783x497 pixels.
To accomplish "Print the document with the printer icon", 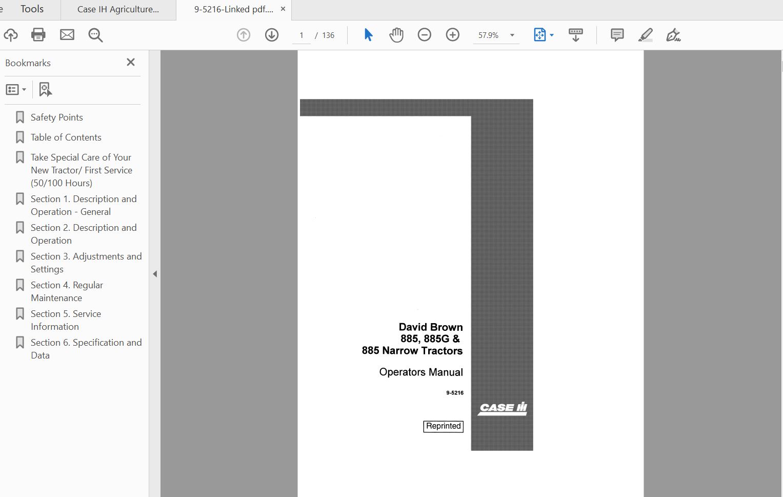I will click(38, 35).
